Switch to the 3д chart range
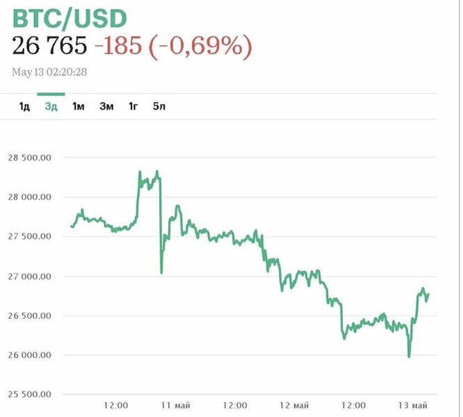 coord(51,106)
